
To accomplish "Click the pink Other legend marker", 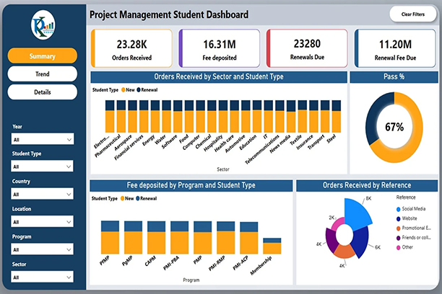I will click(399, 248).
